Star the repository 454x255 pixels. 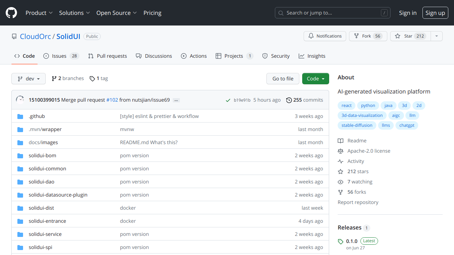(x=410, y=36)
